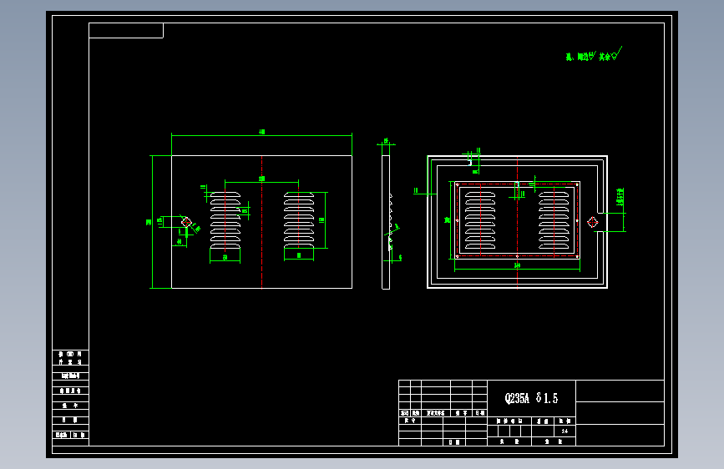This screenshot has height=469, width=724.
Task: Select the crosshair hole symbol in the right view
Action: pos(592,223)
